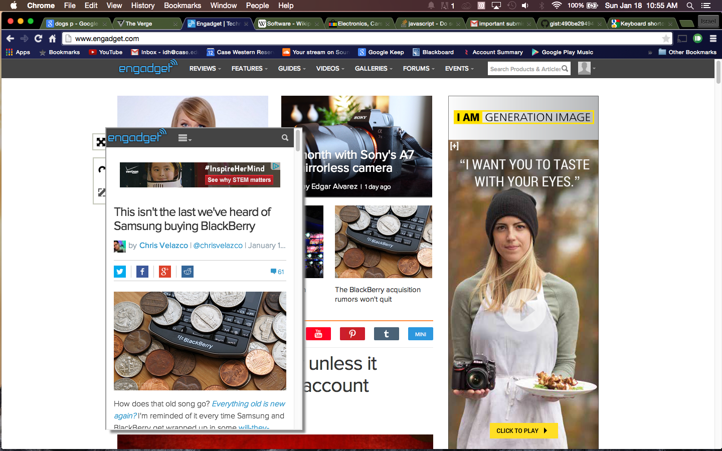The width and height of the screenshot is (722, 451).
Task: Open the Bookmarks menu in menu bar
Action: [183, 6]
